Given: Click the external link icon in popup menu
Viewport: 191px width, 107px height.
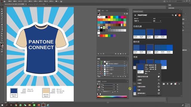Looking at the screenshot, I should pos(159,93).
